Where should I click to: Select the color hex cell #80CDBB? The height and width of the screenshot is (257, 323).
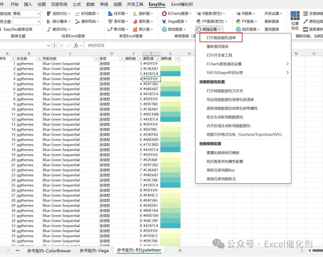pyautogui.click(x=151, y=114)
